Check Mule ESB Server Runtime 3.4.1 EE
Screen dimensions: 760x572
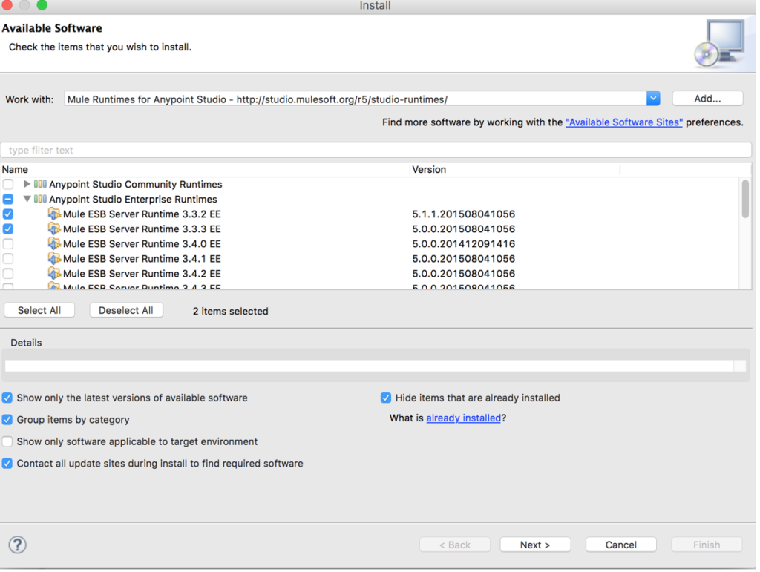[x=7, y=259]
